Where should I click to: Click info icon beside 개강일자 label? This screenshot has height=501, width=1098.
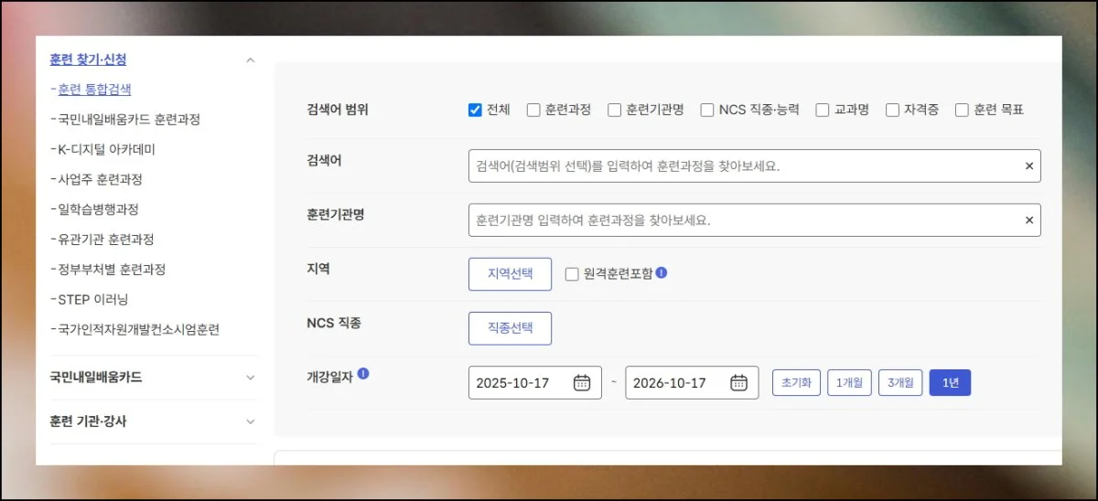[363, 374]
